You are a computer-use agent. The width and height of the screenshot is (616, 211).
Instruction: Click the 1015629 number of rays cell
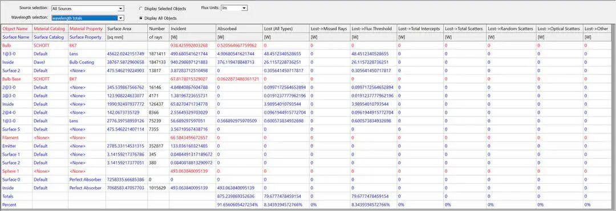point(157,188)
